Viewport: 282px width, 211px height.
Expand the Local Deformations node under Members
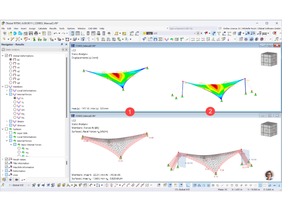click(x=7, y=90)
